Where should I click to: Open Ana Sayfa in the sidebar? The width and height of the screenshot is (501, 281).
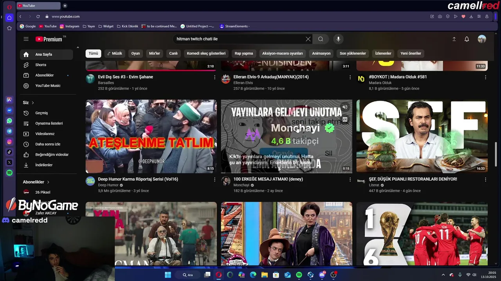[47, 54]
